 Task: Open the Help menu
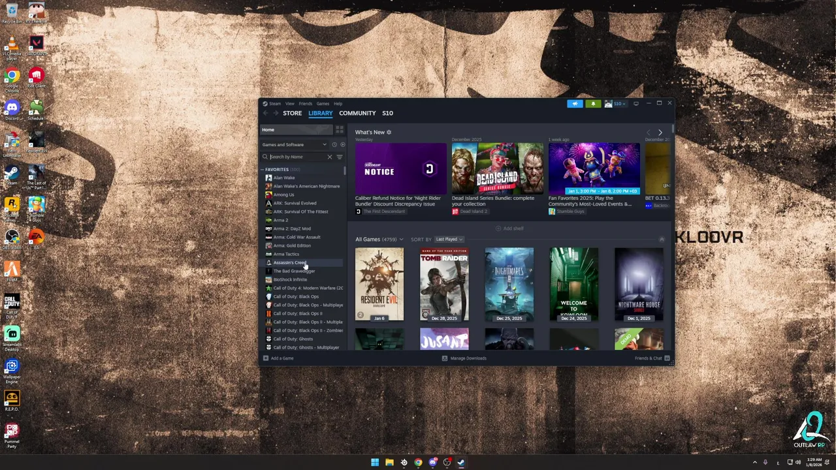[x=338, y=104]
